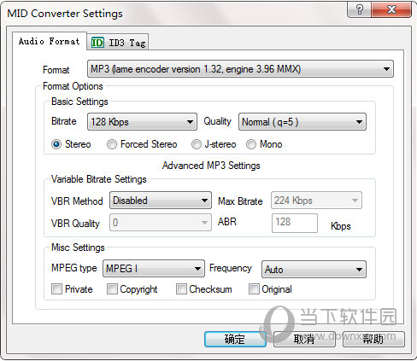The width and height of the screenshot is (417, 361).
Task: Click the Kbps unit label beside ABR field
Action: 340,226
